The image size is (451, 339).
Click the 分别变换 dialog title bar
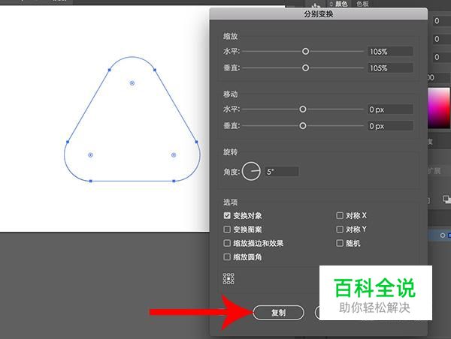(319, 14)
